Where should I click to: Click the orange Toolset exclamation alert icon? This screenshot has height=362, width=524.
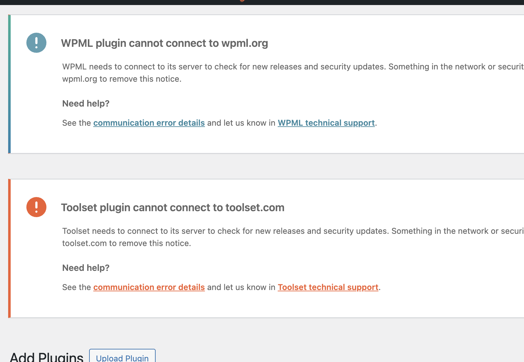(36, 207)
